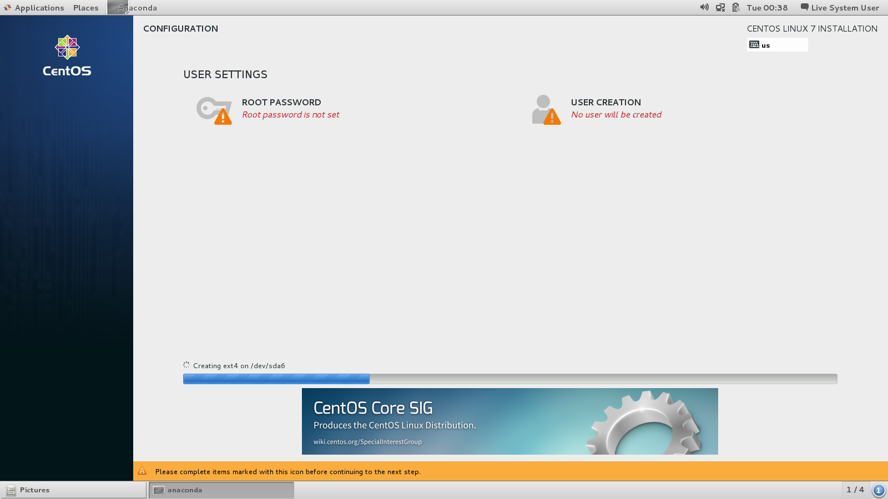Click the installation progress bar
The height and width of the screenshot is (499, 888).
510,379
